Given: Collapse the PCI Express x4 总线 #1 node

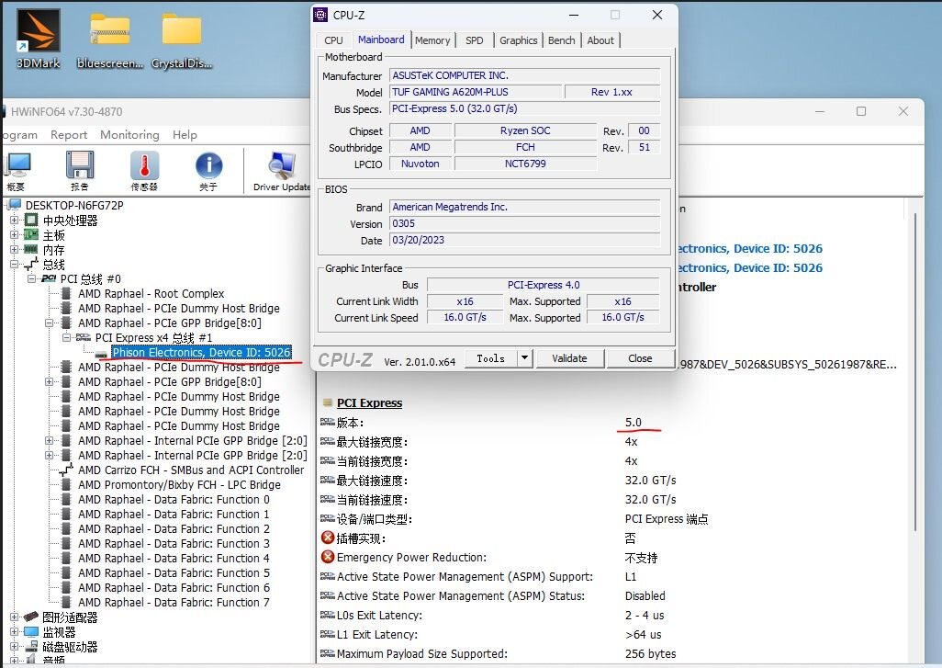Looking at the screenshot, I should [x=67, y=337].
